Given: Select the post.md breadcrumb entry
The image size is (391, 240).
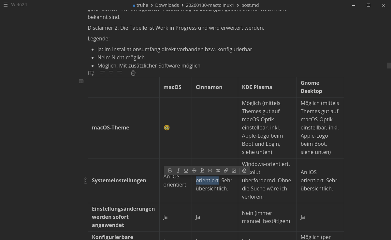Looking at the screenshot, I should (x=250, y=5).
